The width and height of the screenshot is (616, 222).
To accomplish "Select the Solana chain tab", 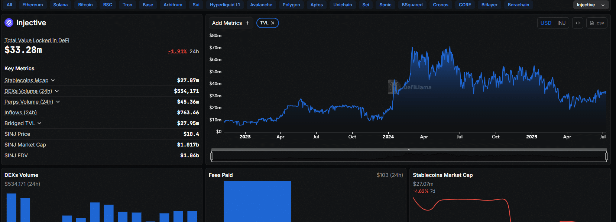I will 61,5.
